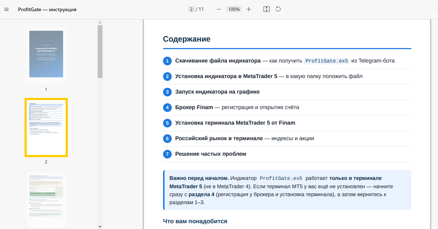The width and height of the screenshot is (438, 229).
Task: Toggle the sidebar with the hamburger menu icon
Action: click(6, 9)
